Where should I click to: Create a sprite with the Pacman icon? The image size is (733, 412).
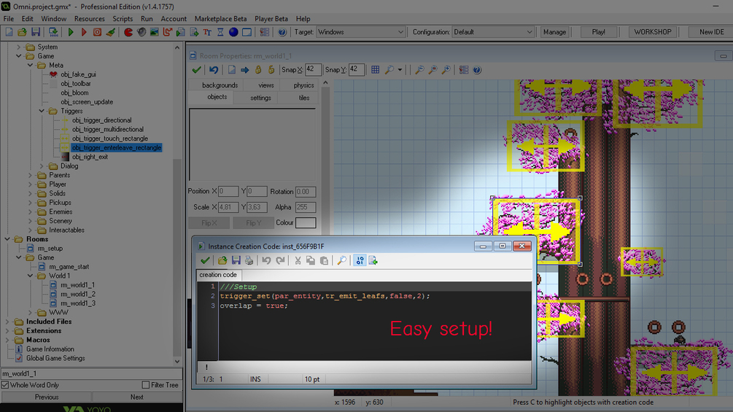[x=128, y=32]
